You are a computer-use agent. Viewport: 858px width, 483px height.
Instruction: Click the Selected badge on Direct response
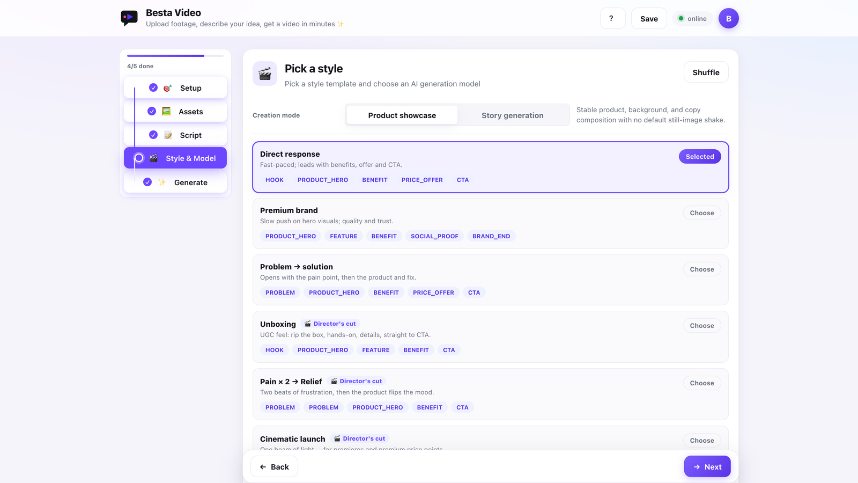point(700,157)
